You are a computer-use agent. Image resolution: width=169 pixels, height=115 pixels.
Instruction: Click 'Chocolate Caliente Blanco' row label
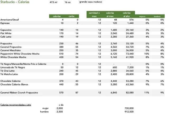(14, 85)
